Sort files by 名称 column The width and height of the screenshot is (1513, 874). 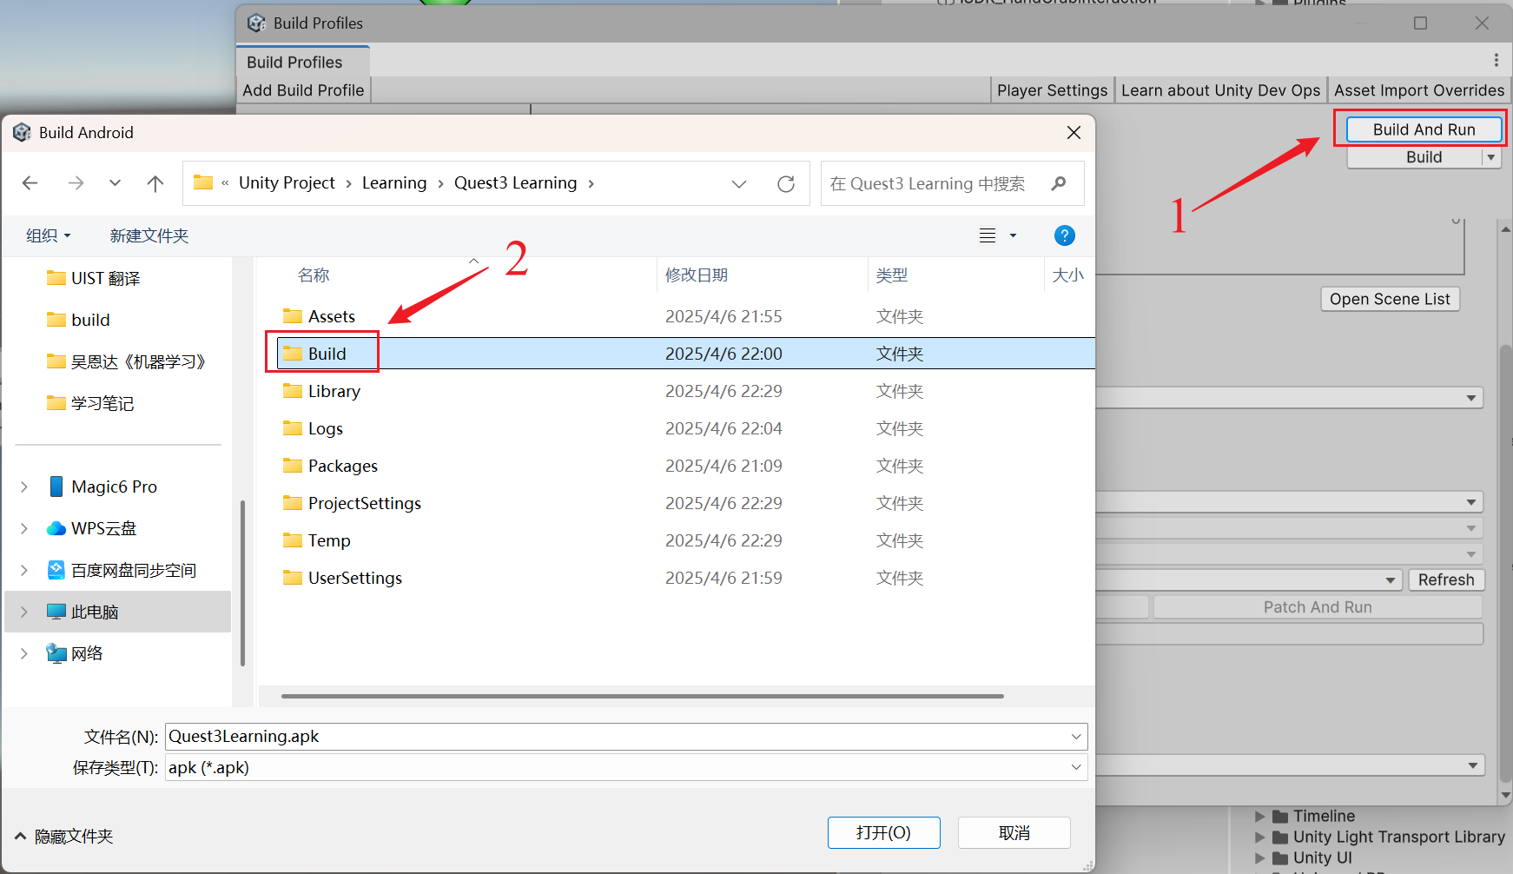[314, 275]
